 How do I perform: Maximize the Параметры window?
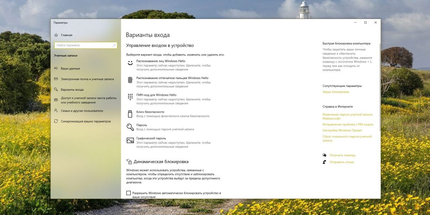point(366,23)
